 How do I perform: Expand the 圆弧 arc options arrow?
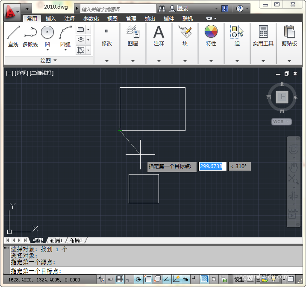pos(65,50)
